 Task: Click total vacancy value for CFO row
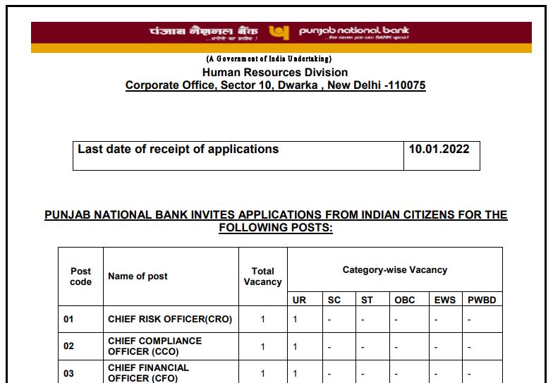(x=262, y=372)
